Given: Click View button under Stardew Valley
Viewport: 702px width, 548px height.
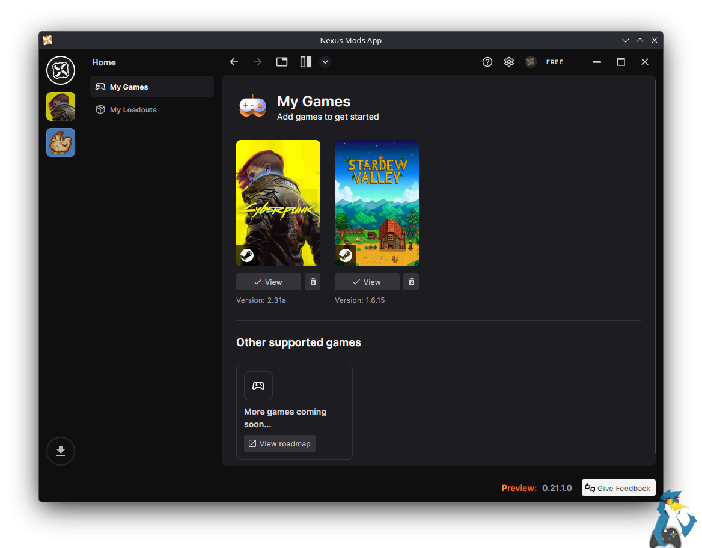Looking at the screenshot, I should tap(367, 282).
